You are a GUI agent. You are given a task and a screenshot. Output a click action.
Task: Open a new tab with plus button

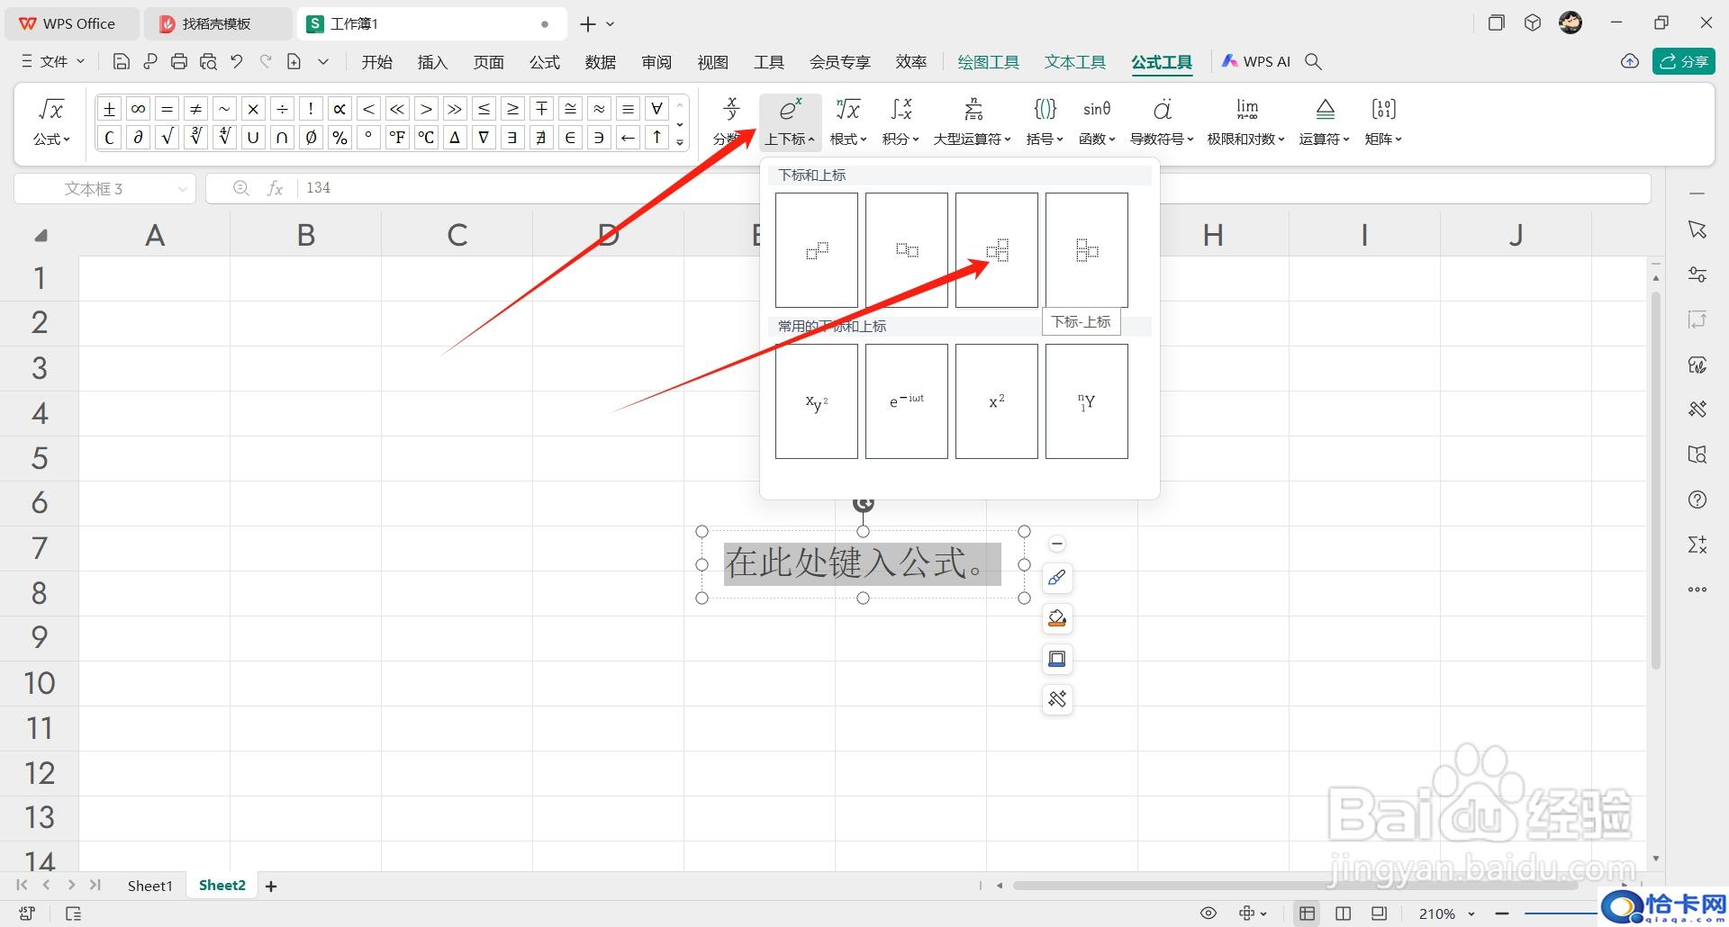[x=588, y=24]
